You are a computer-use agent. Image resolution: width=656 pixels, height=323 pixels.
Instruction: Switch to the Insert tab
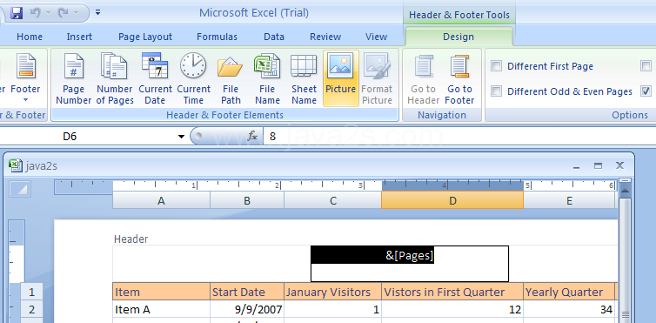pyautogui.click(x=79, y=37)
